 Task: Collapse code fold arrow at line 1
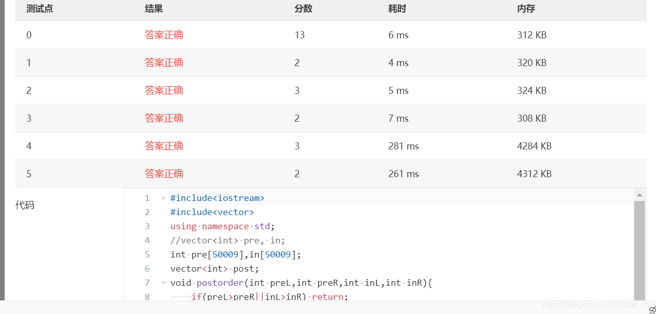tap(163, 198)
